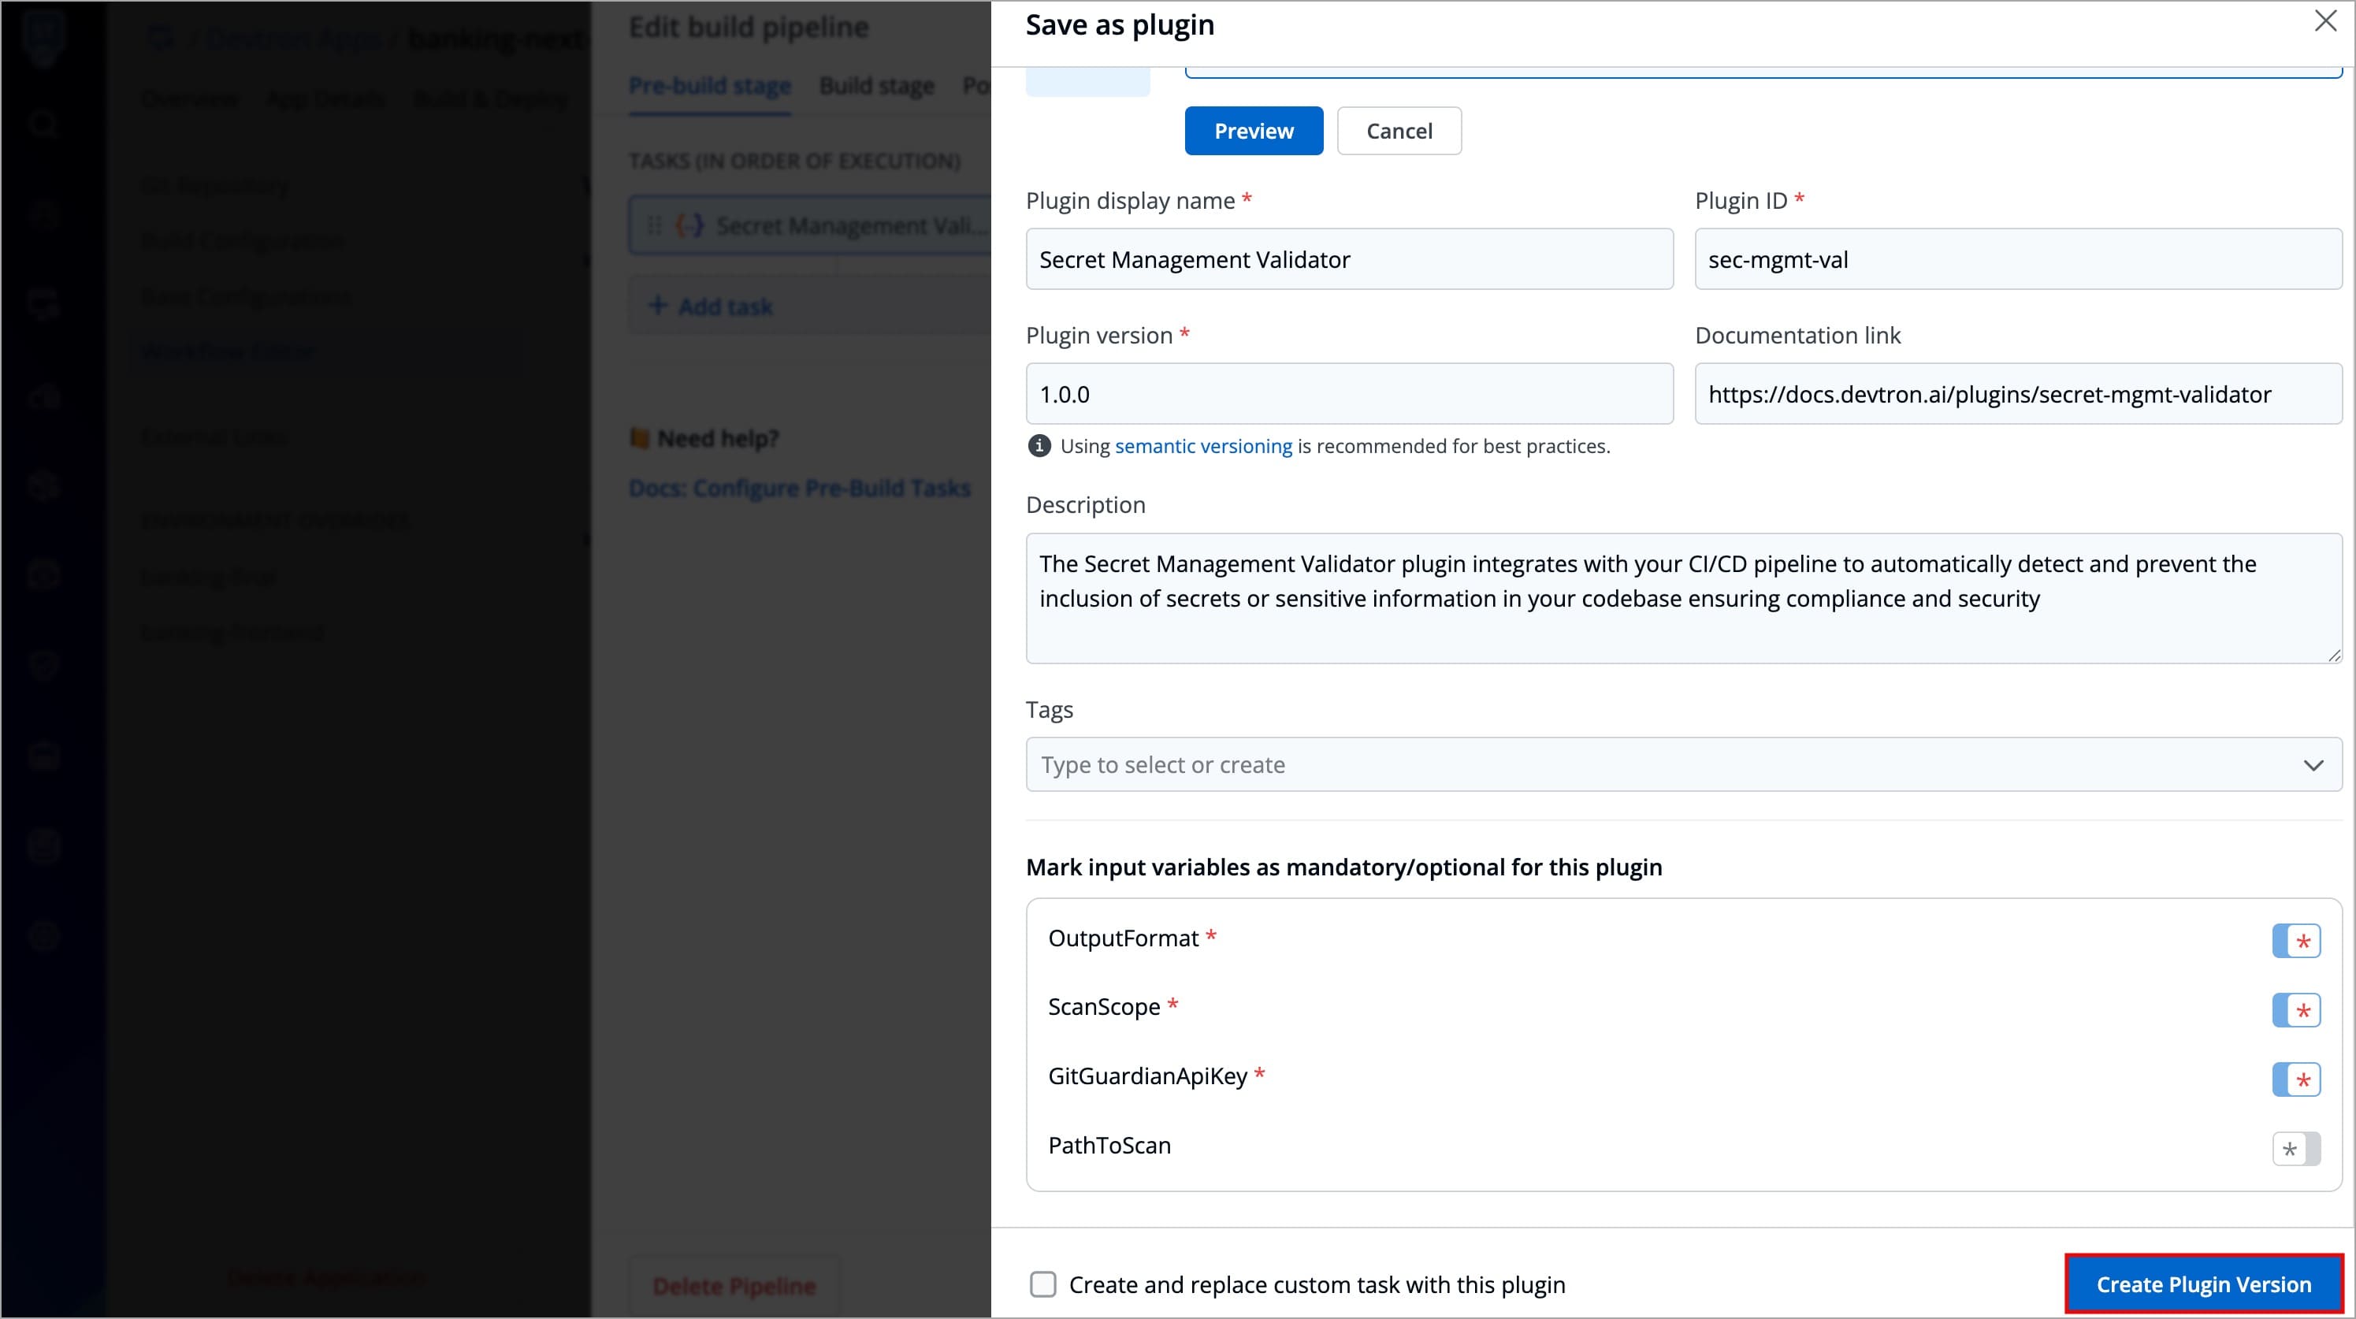
Task: Click the info icon beside semantic versioning note
Action: (1039, 447)
